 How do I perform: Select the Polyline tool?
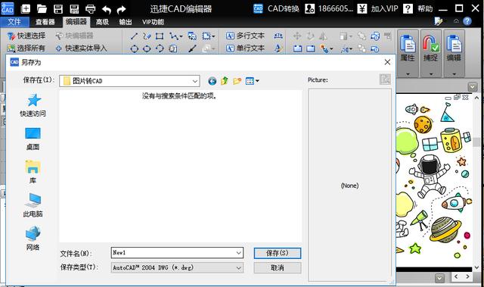174,36
